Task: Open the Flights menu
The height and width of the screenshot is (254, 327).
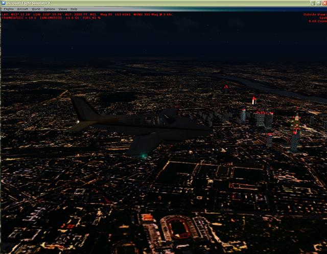Action: (9, 9)
